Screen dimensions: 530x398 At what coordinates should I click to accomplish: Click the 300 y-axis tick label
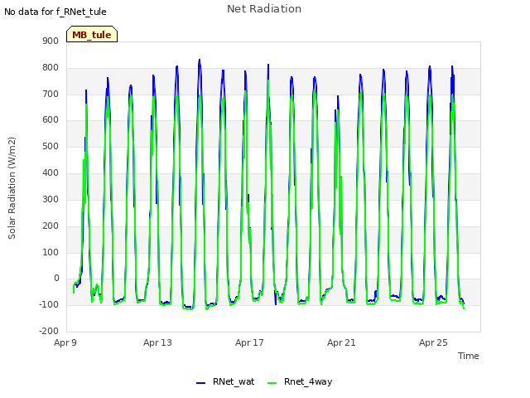51,199
